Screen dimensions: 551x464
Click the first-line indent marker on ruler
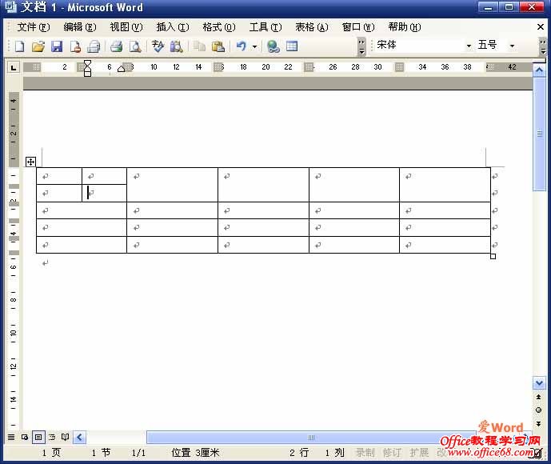pos(87,63)
